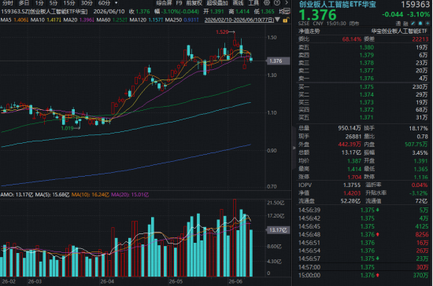
Task: Toggle 前复权 price adjustment option
Action: (194, 3)
